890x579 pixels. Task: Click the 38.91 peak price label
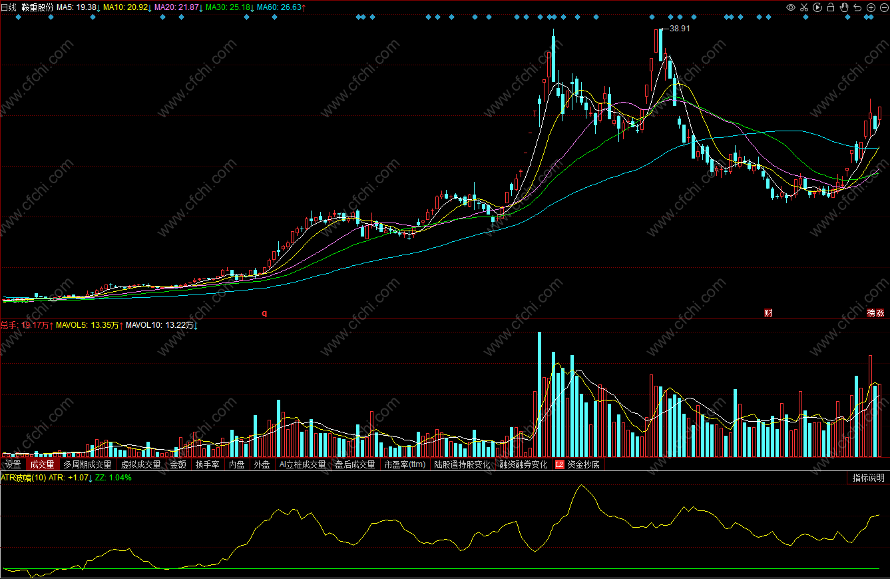[680, 29]
